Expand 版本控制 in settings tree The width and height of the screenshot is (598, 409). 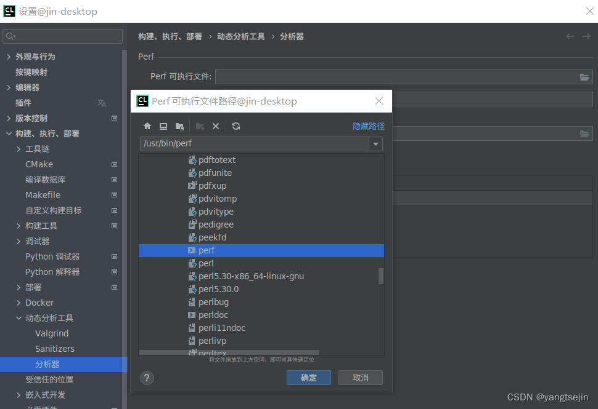(9, 118)
